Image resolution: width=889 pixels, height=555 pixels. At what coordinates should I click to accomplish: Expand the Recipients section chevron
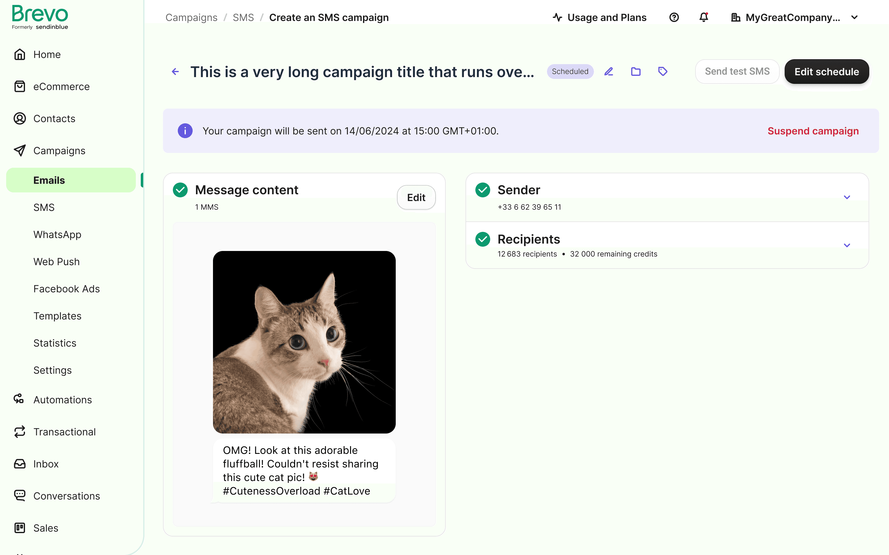click(847, 245)
